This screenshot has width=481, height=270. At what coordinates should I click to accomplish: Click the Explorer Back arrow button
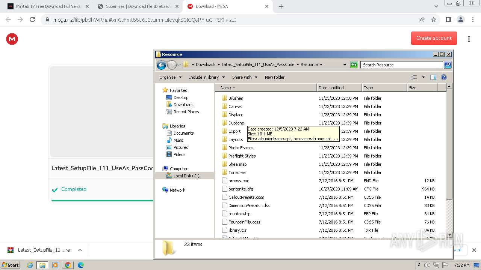coord(161,65)
